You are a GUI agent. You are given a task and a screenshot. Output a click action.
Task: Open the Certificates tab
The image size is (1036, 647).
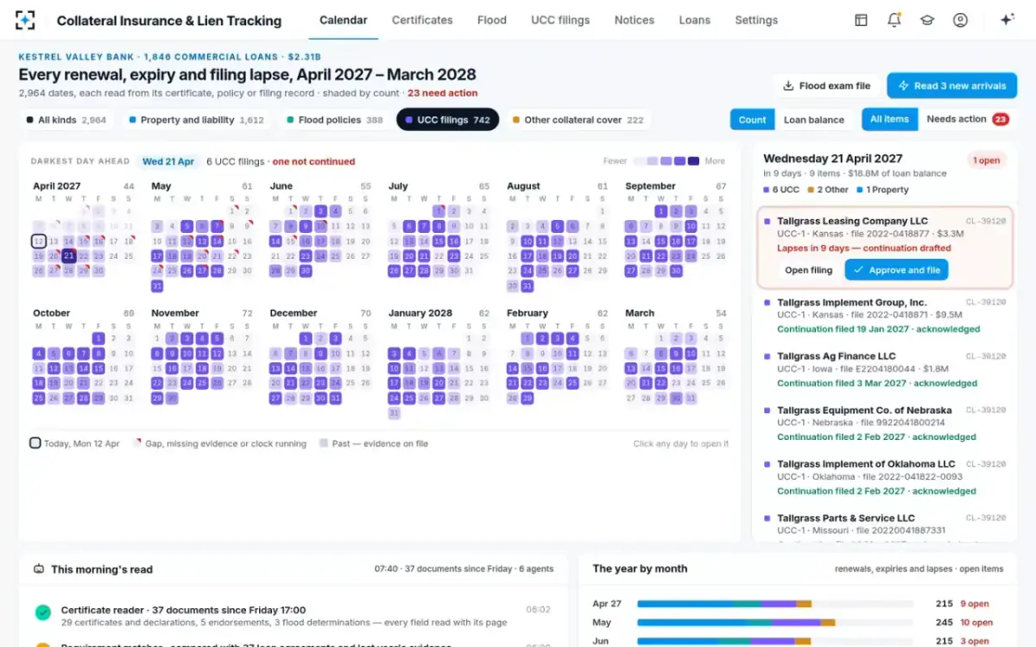click(422, 20)
